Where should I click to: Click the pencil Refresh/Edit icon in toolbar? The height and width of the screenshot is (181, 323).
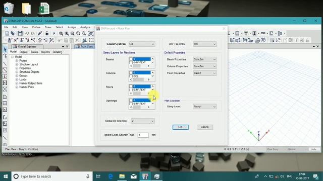40,33
